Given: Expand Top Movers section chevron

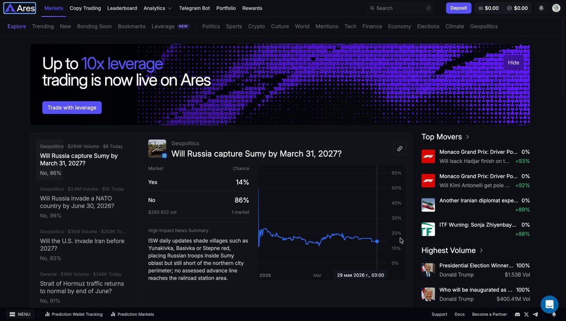Looking at the screenshot, I should point(467,137).
